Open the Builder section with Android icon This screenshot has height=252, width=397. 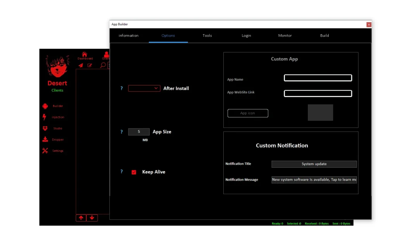click(45, 106)
